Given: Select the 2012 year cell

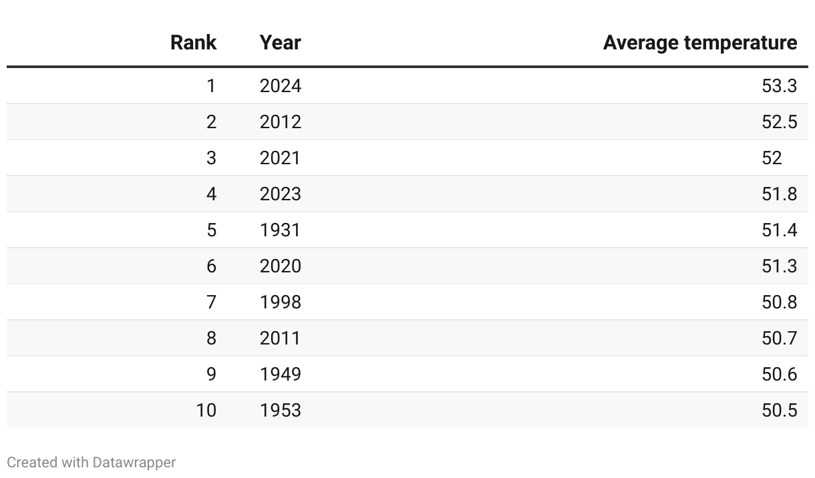Looking at the screenshot, I should [281, 122].
